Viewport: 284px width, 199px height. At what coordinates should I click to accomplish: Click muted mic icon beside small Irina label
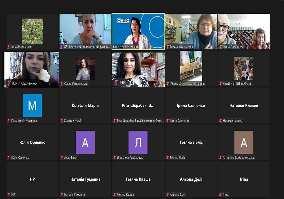pyautogui.click(x=220, y=194)
